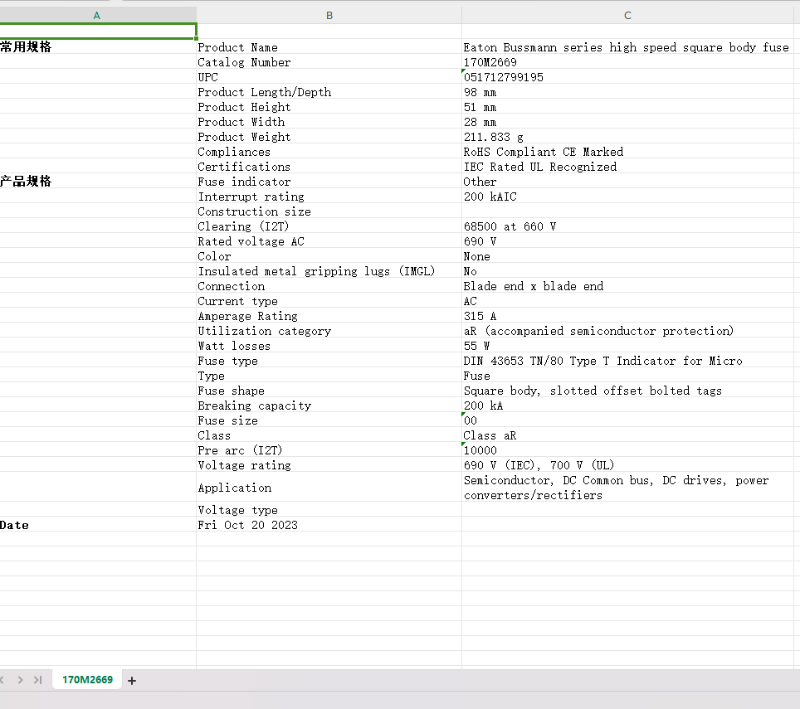Screen dimensions: 800x709
Task: Select 'Product Weight' cell
Action: click(x=329, y=137)
